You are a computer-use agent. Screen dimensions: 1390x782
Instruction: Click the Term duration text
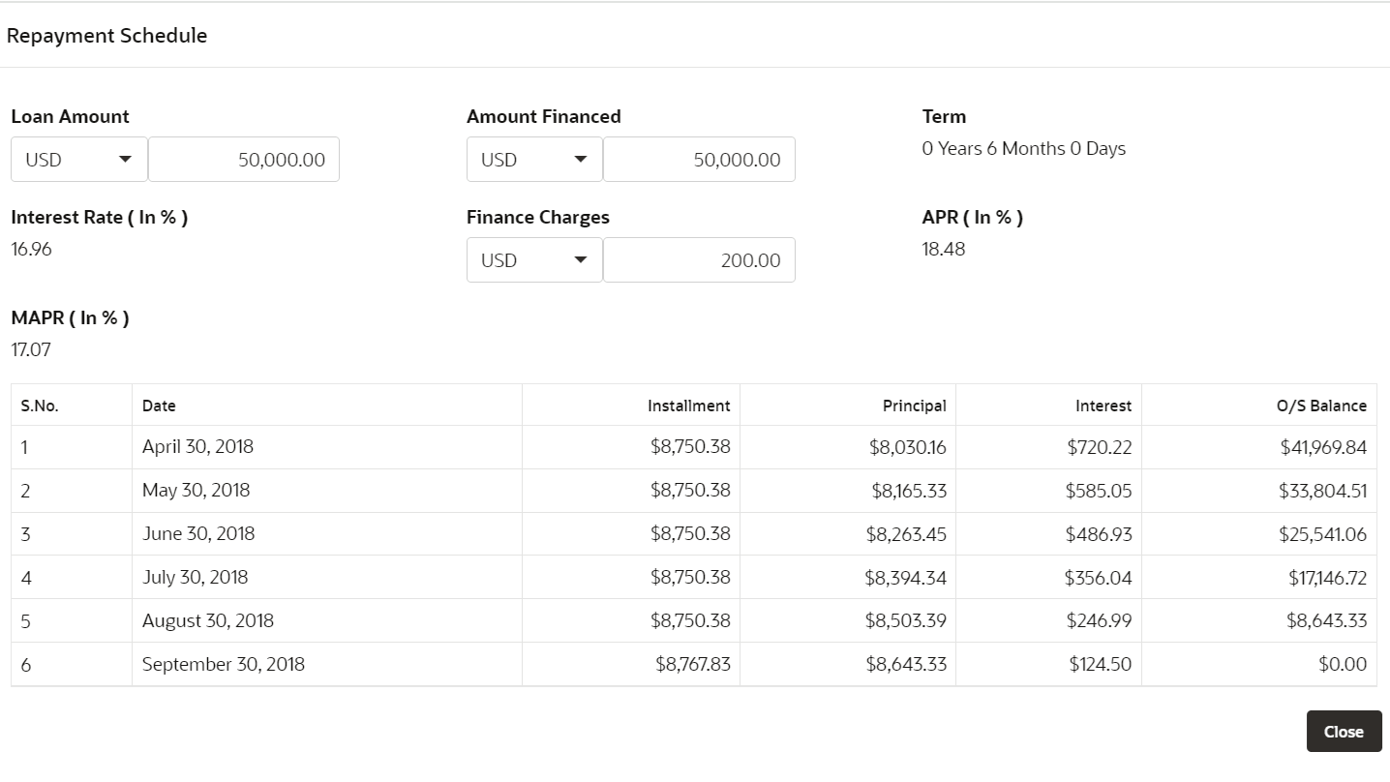pos(1023,147)
